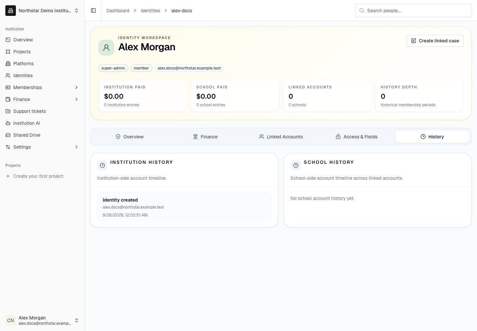Image resolution: width=477 pixels, height=331 pixels.
Task: Click the Settings sliders icon
Action: pos(8,147)
